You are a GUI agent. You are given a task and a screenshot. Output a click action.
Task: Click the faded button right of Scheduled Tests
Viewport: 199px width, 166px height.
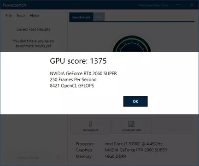[x=173, y=126]
